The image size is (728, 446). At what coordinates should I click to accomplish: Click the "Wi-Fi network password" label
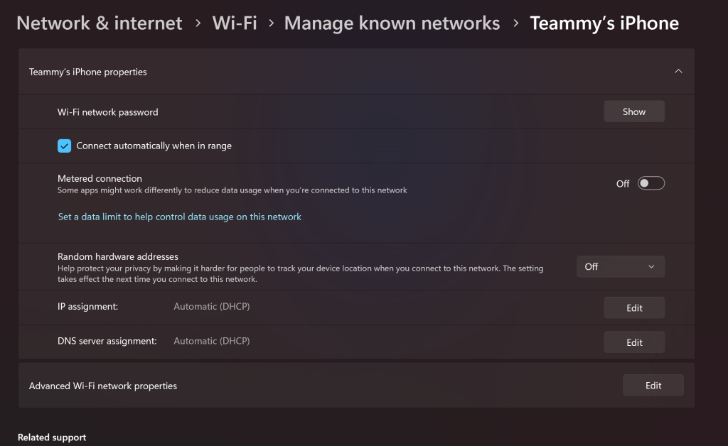[x=108, y=112]
